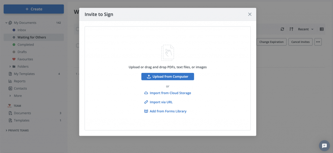This screenshot has width=333, height=153.
Task: Click the My Documents icon
Action: (10, 23)
